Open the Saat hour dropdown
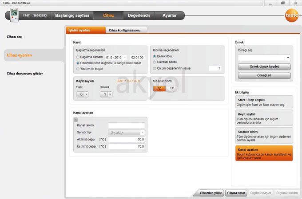 87,94
